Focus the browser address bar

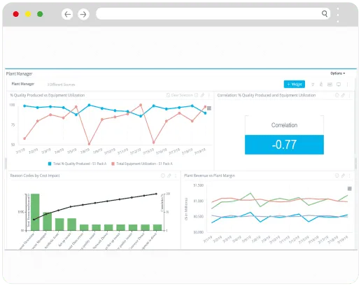[213, 13]
